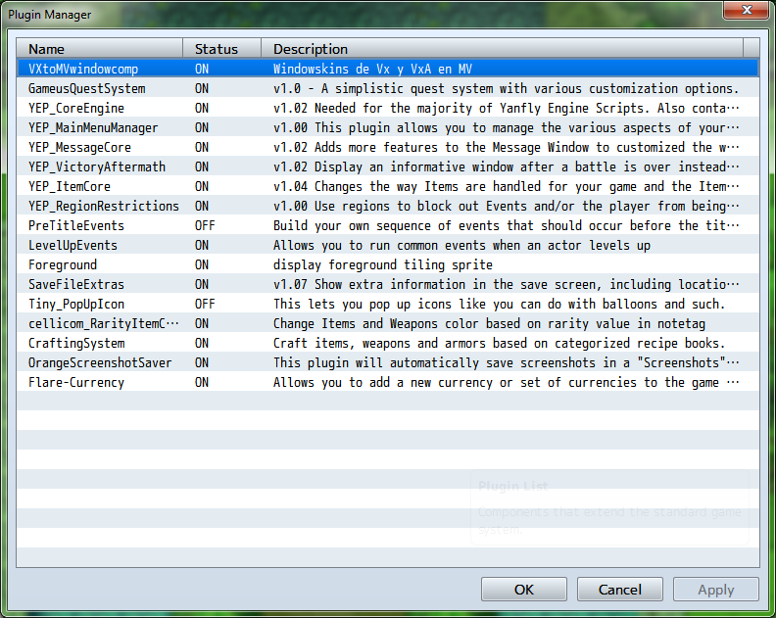776x618 pixels.
Task: Select the YEP_ItemCore plugin
Action: pos(387,186)
